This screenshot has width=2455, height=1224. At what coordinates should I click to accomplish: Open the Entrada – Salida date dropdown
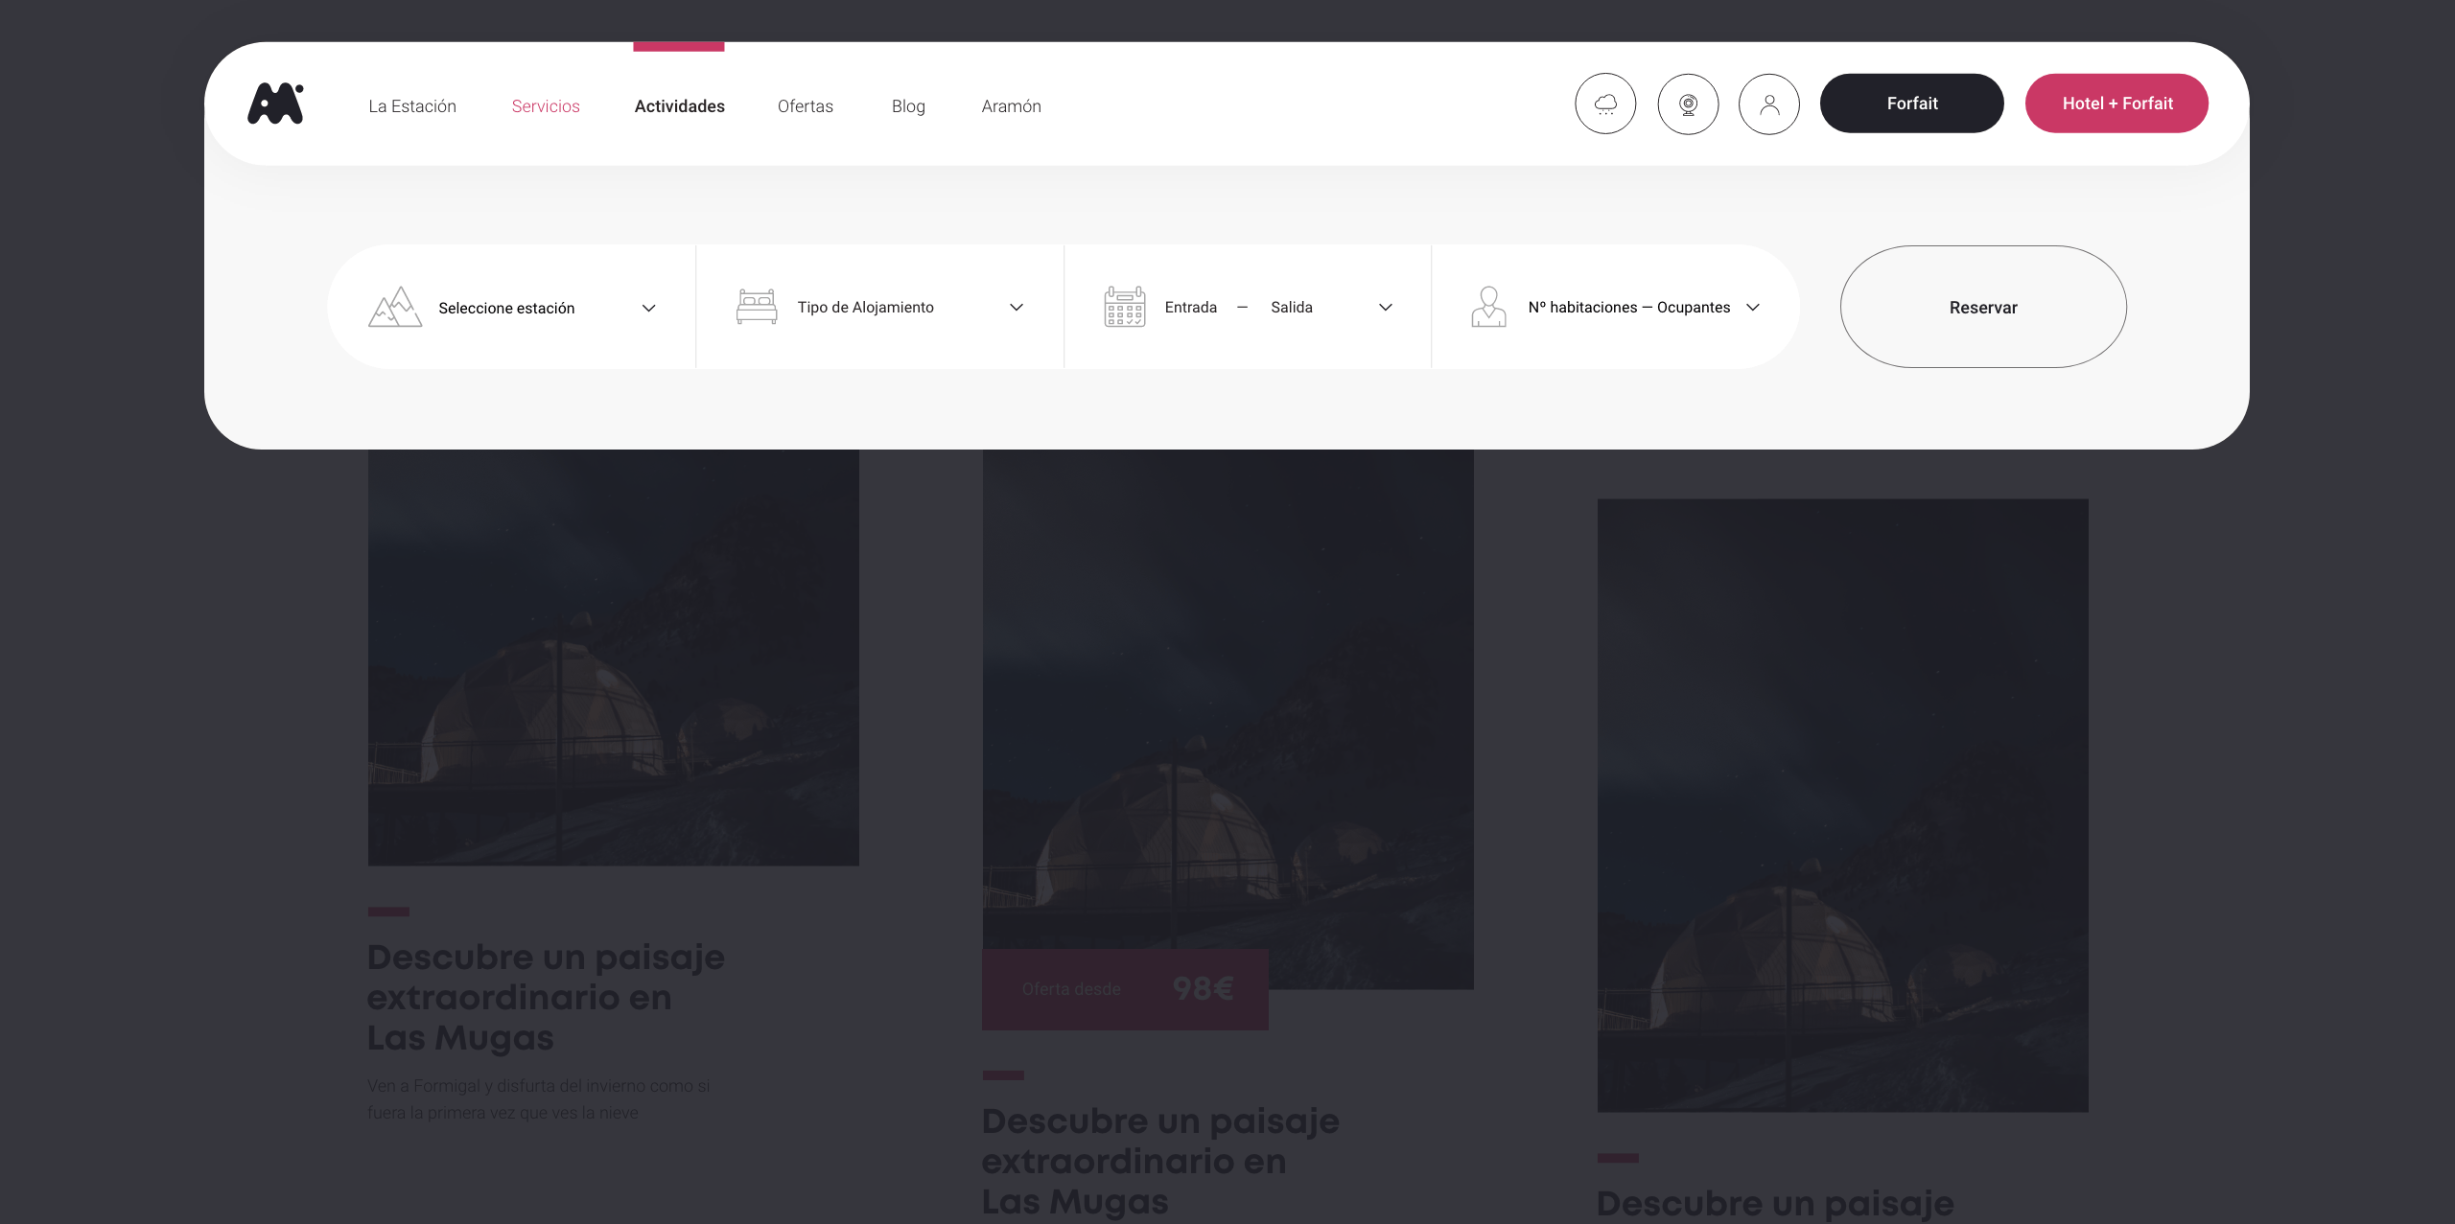coord(1385,307)
